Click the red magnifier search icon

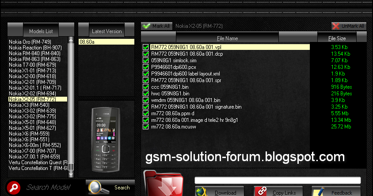(14, 188)
